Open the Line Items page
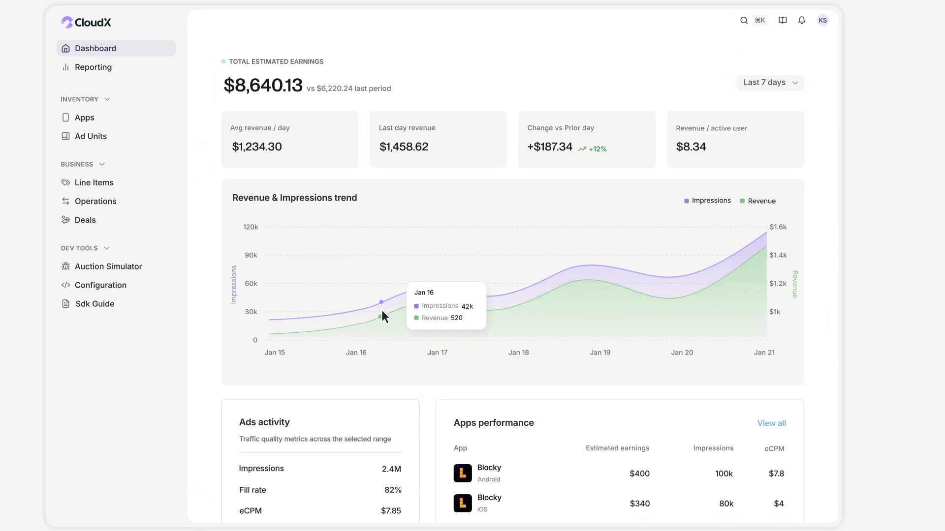Image resolution: width=945 pixels, height=531 pixels. point(94,182)
